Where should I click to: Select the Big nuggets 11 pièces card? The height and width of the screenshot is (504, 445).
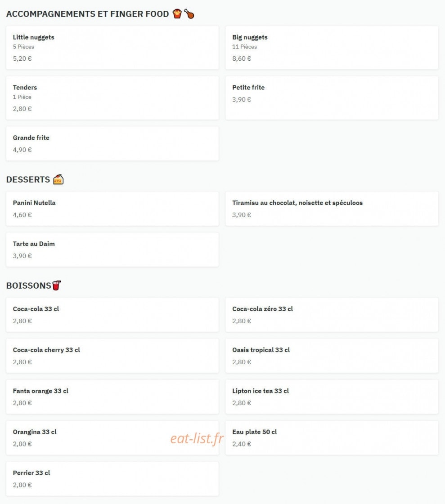click(332, 48)
